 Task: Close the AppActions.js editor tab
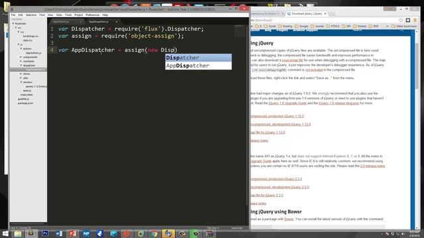click(x=81, y=22)
